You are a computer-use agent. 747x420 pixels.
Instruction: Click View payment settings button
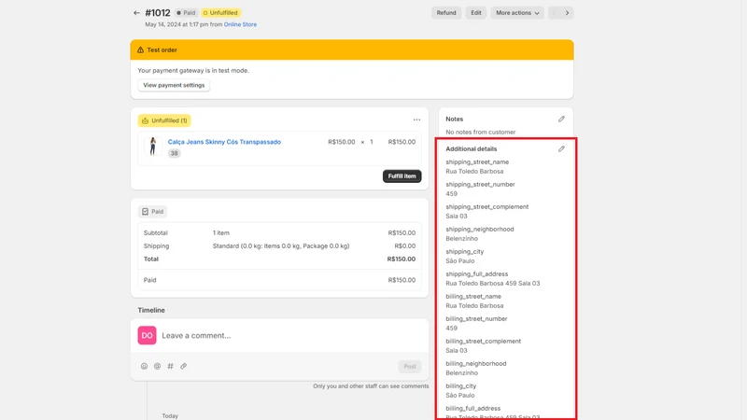[x=174, y=85]
